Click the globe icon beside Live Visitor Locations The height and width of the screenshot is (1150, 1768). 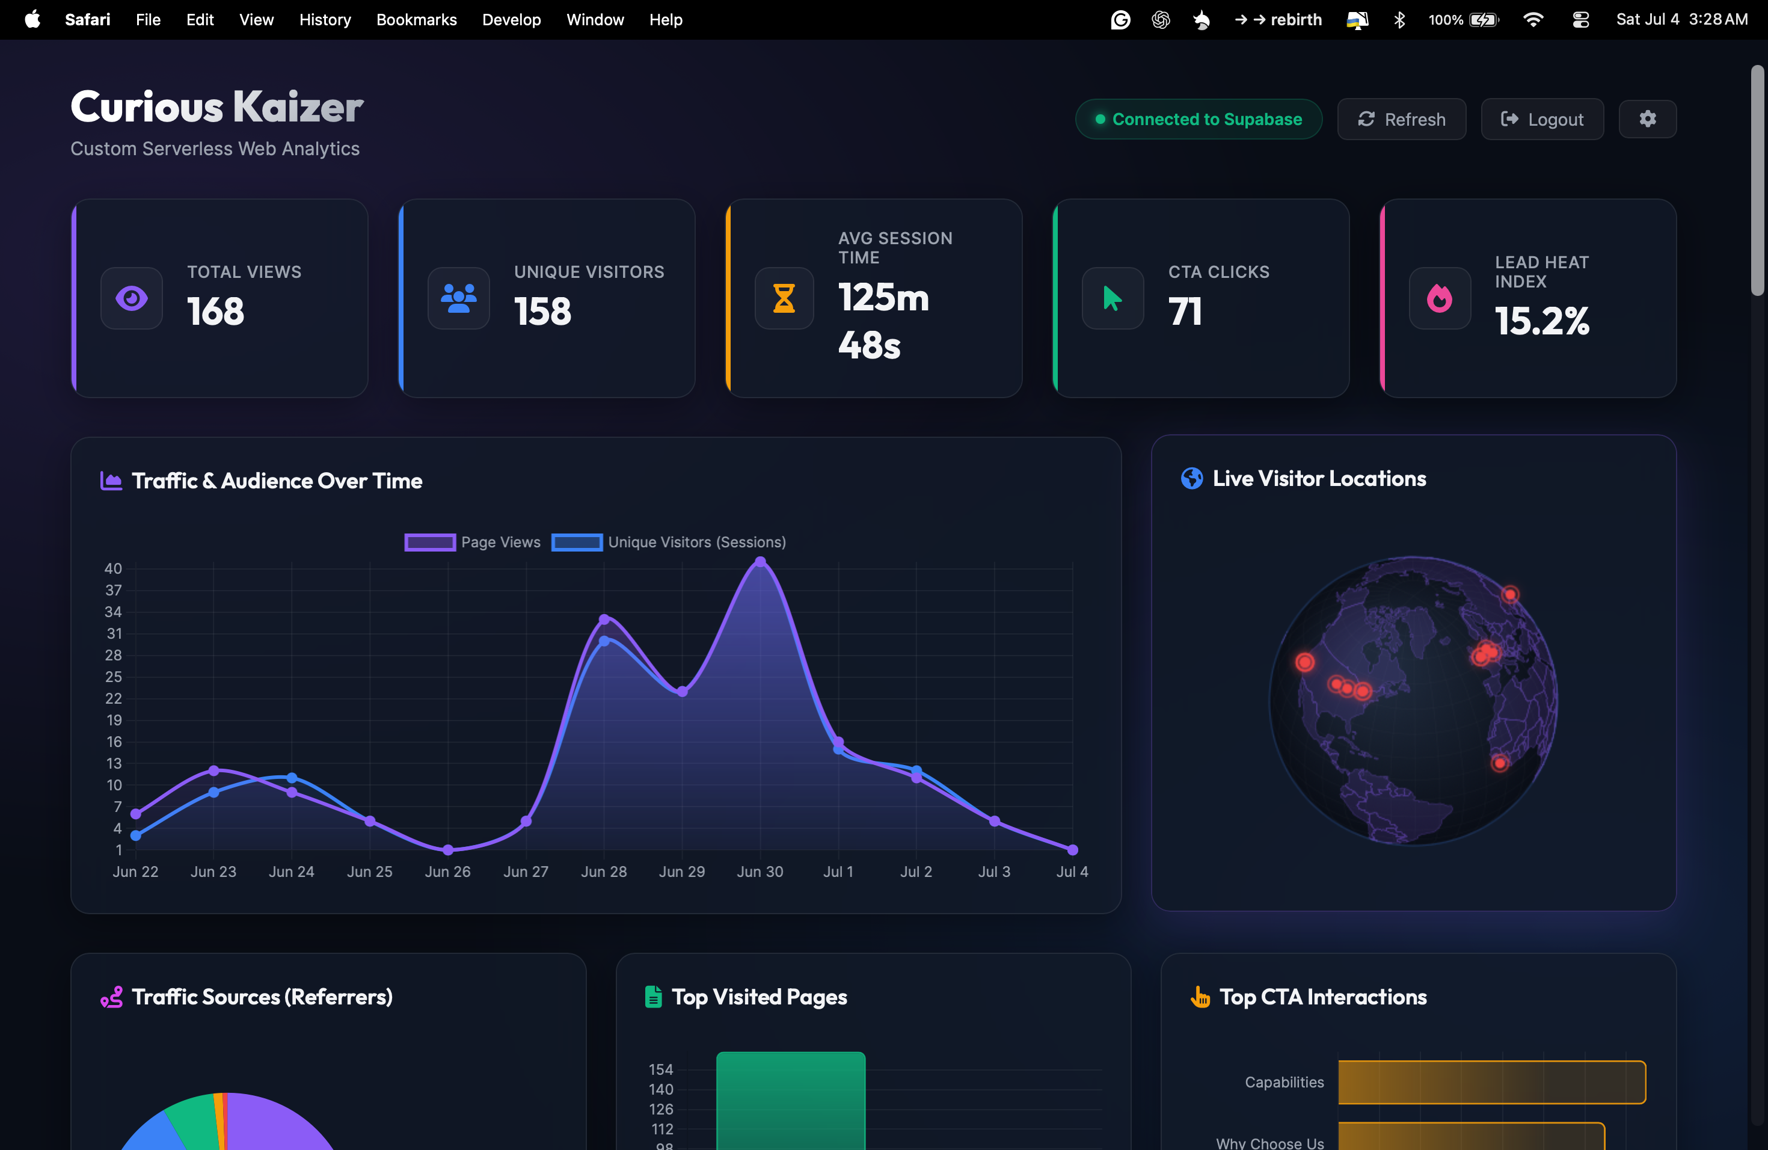pyautogui.click(x=1191, y=478)
